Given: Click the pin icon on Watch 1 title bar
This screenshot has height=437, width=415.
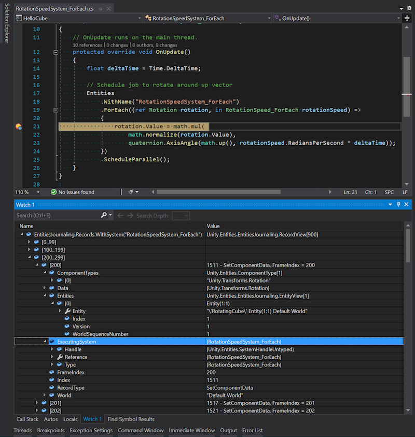Looking at the screenshot, I should click(398, 204).
